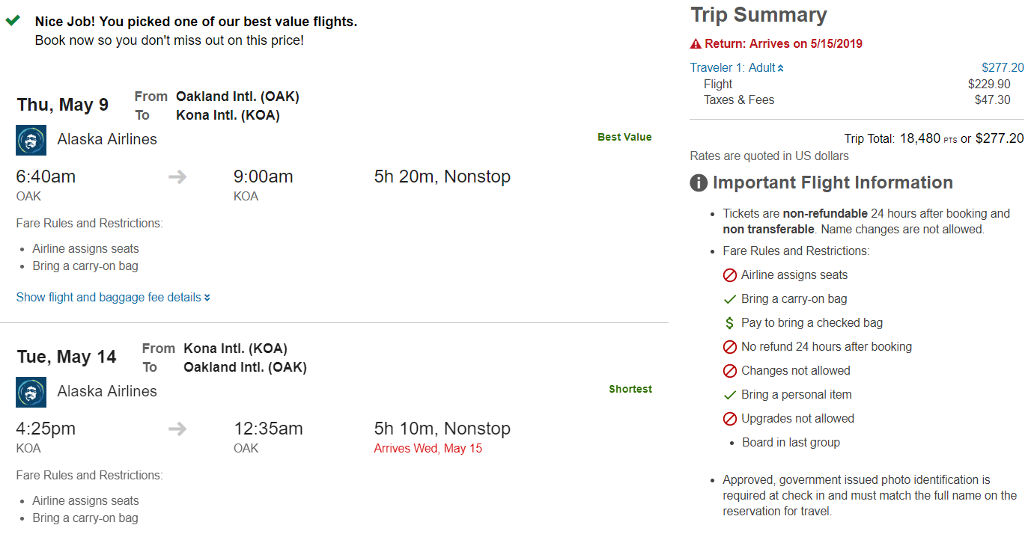Click the Shortest flight label
The width and height of the screenshot is (1034, 534).
[630, 390]
